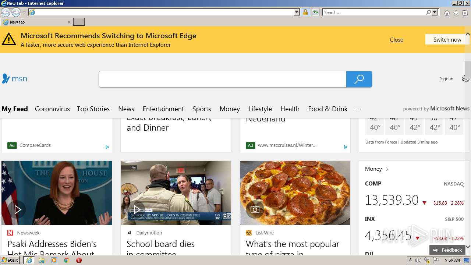Open IE Tools gear icon
This screenshot has height=265, width=471.
point(465,13)
